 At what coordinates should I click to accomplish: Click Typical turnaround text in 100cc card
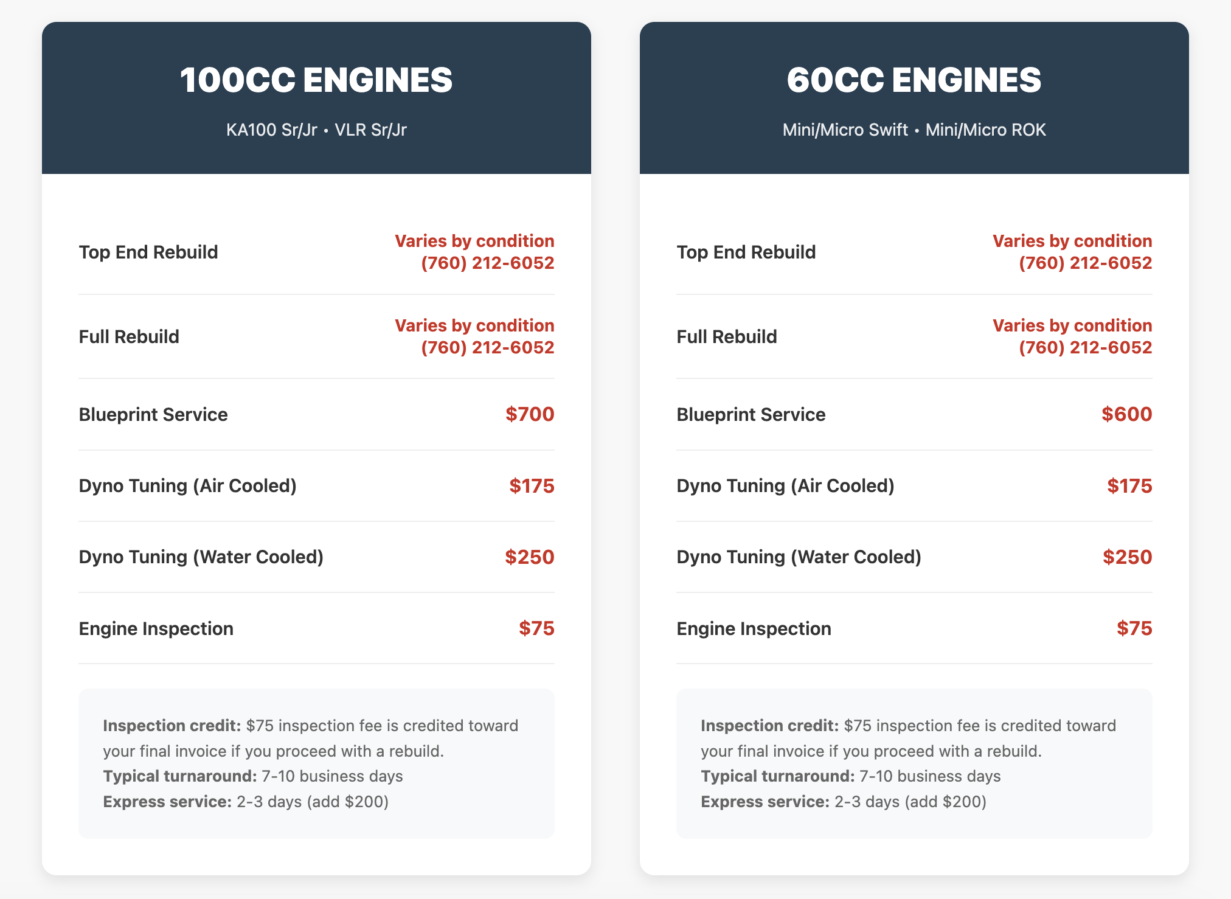[x=253, y=776]
